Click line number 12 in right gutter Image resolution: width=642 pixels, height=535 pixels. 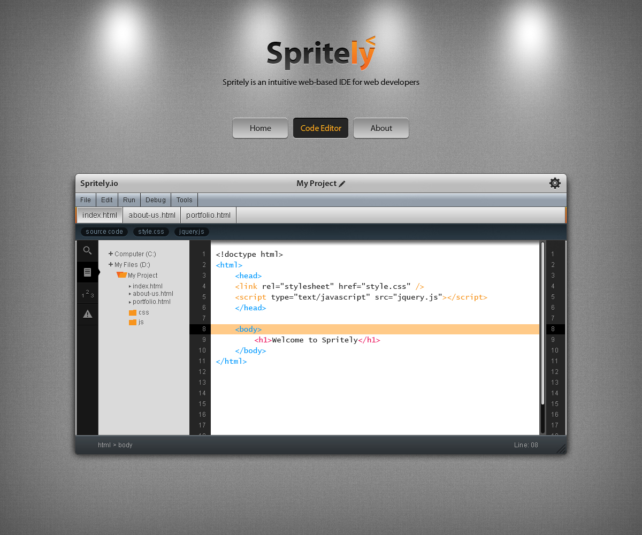[x=555, y=372]
